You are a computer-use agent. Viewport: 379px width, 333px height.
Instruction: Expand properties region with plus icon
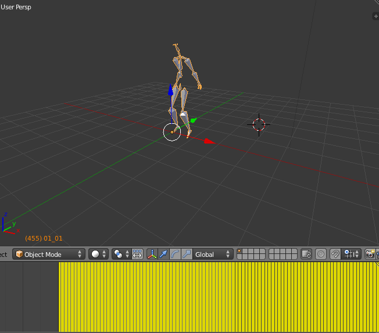pos(376,16)
